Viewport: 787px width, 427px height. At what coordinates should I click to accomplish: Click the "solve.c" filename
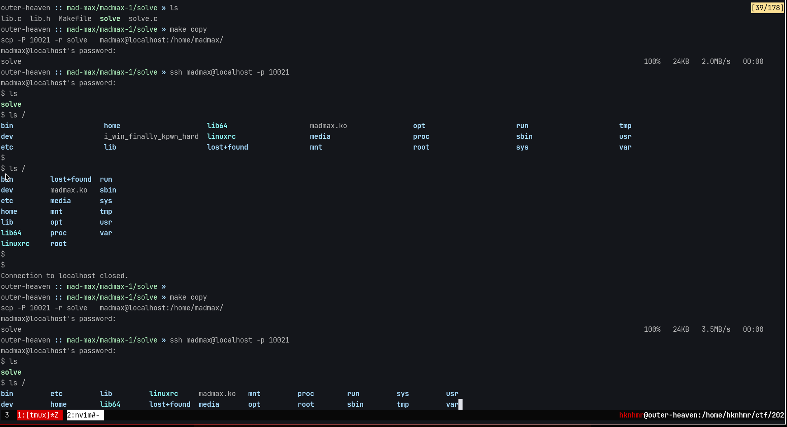pos(143,19)
